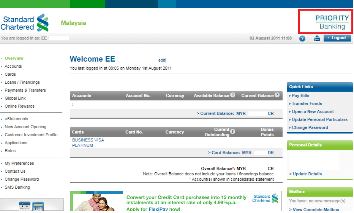This screenshot has height=213, width=354.
Task: Click the calendar icon in sidebar
Action: [25, 207]
